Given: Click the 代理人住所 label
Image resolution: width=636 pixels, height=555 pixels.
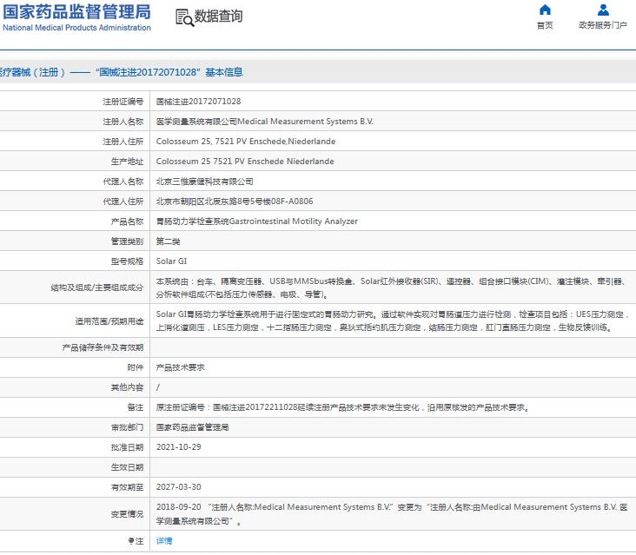Looking at the screenshot, I should (123, 202).
